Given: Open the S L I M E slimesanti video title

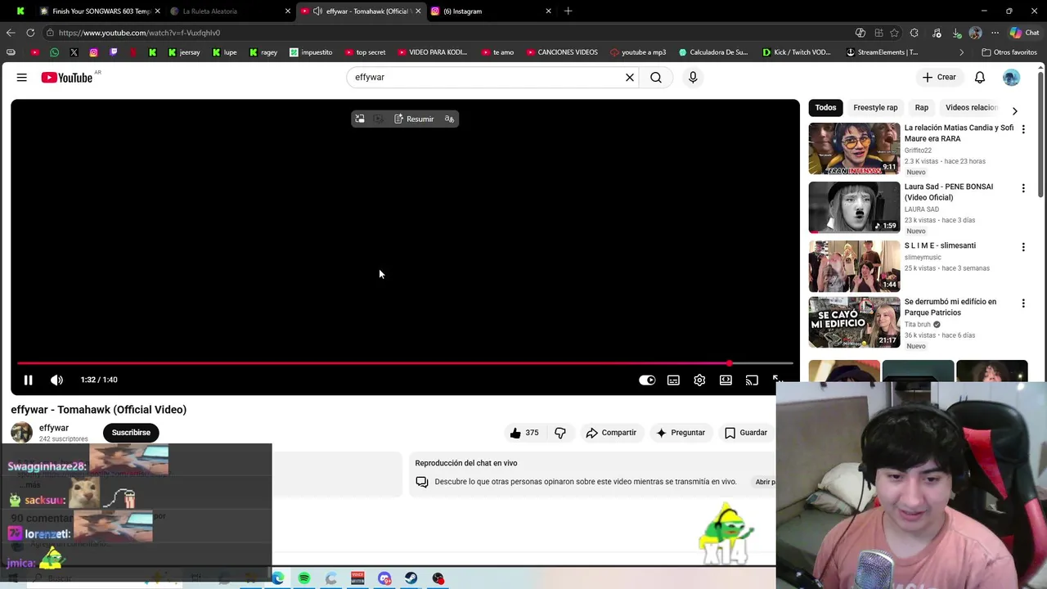Looking at the screenshot, I should pos(940,245).
